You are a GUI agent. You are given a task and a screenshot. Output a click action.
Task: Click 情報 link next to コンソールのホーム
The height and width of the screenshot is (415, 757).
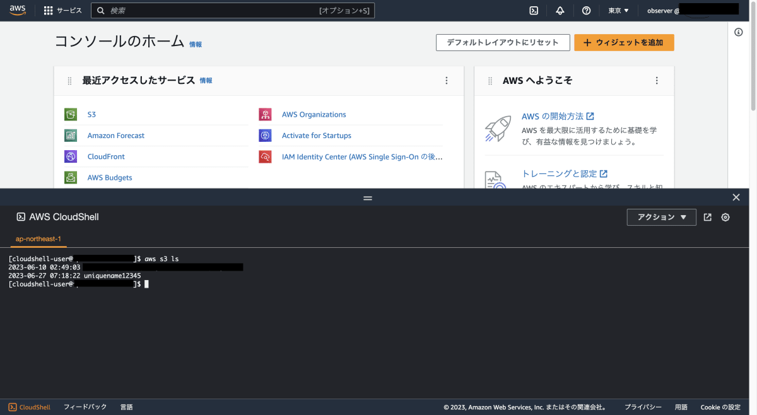pos(196,45)
